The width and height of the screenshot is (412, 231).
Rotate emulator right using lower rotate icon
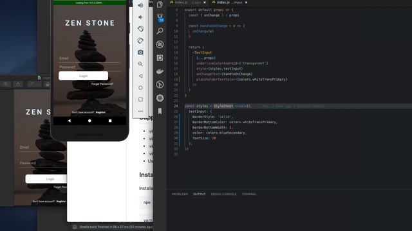(140, 40)
